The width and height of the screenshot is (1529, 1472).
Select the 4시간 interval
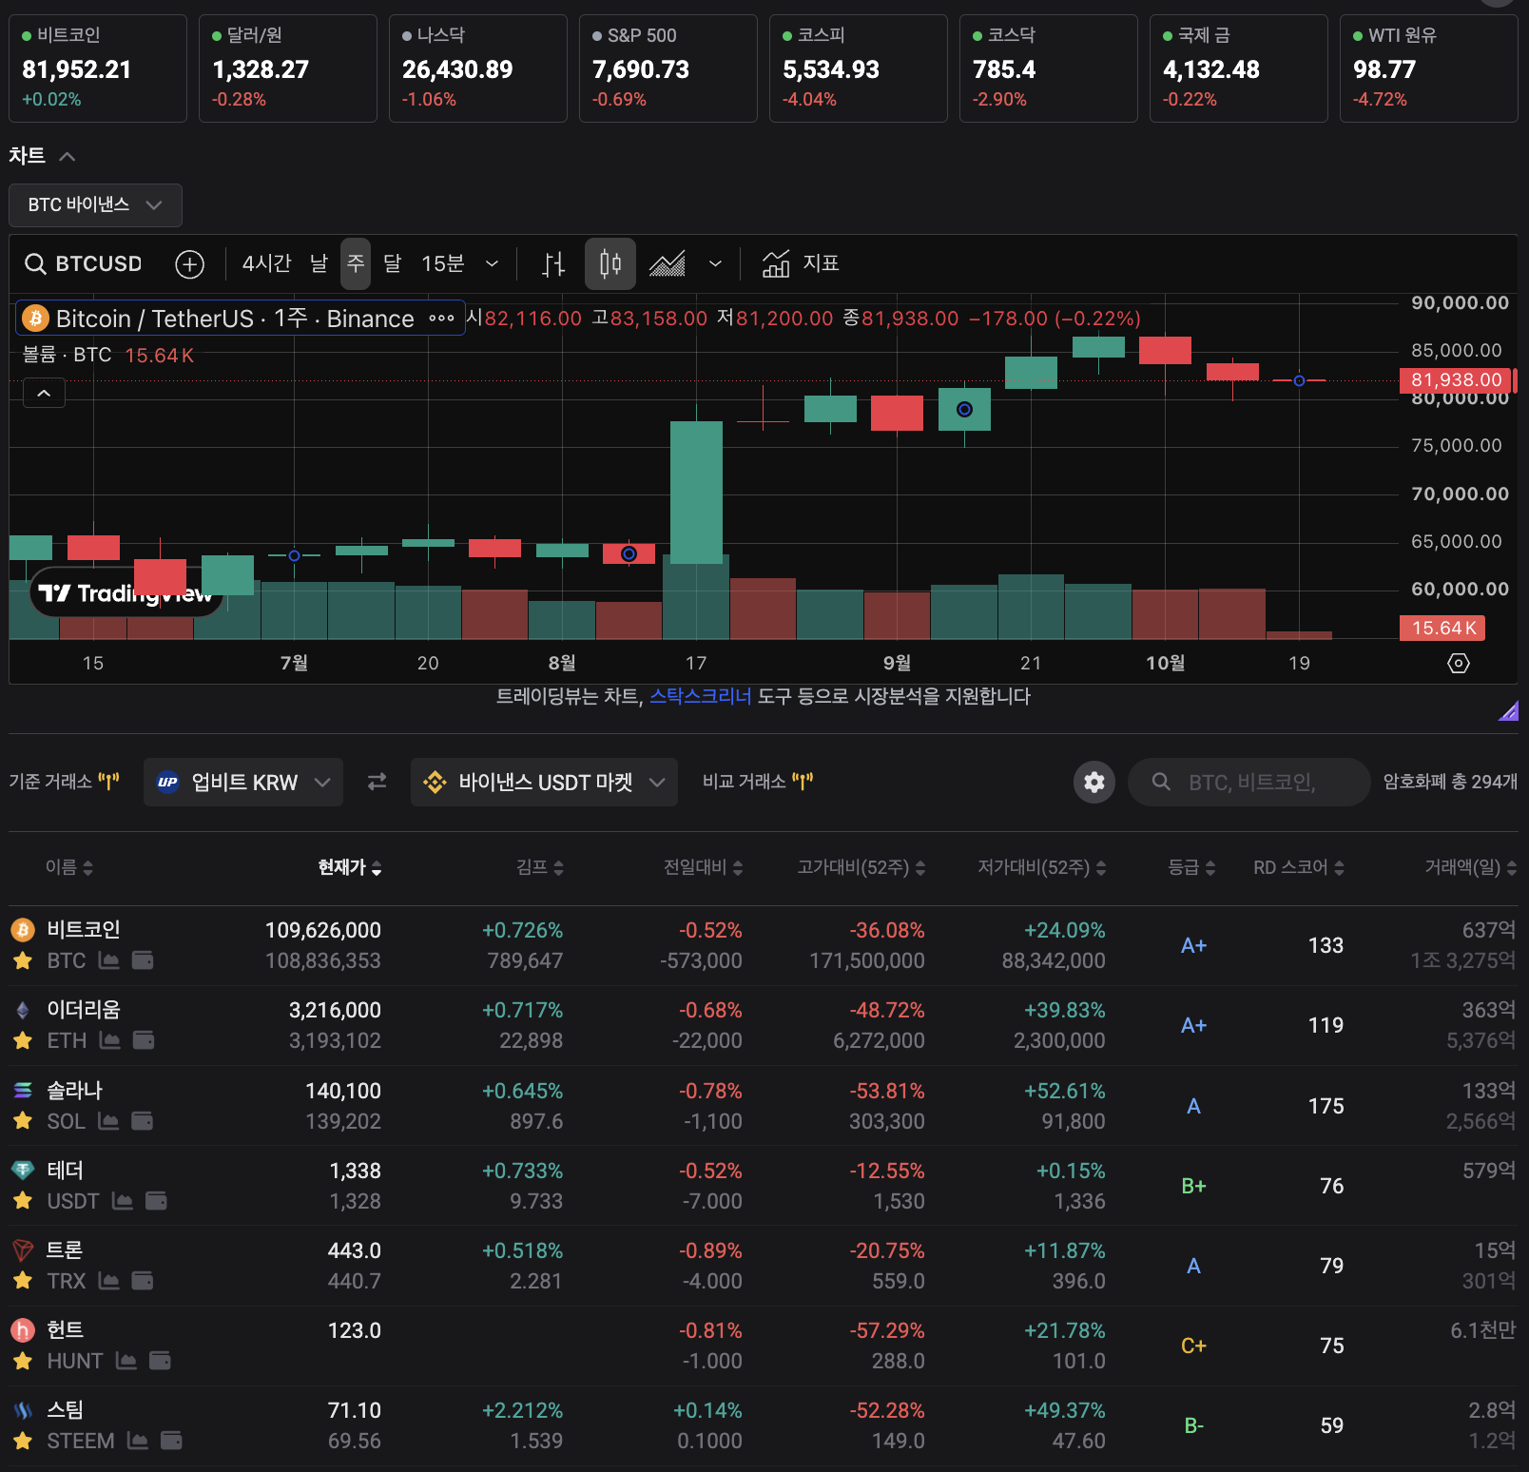[266, 263]
